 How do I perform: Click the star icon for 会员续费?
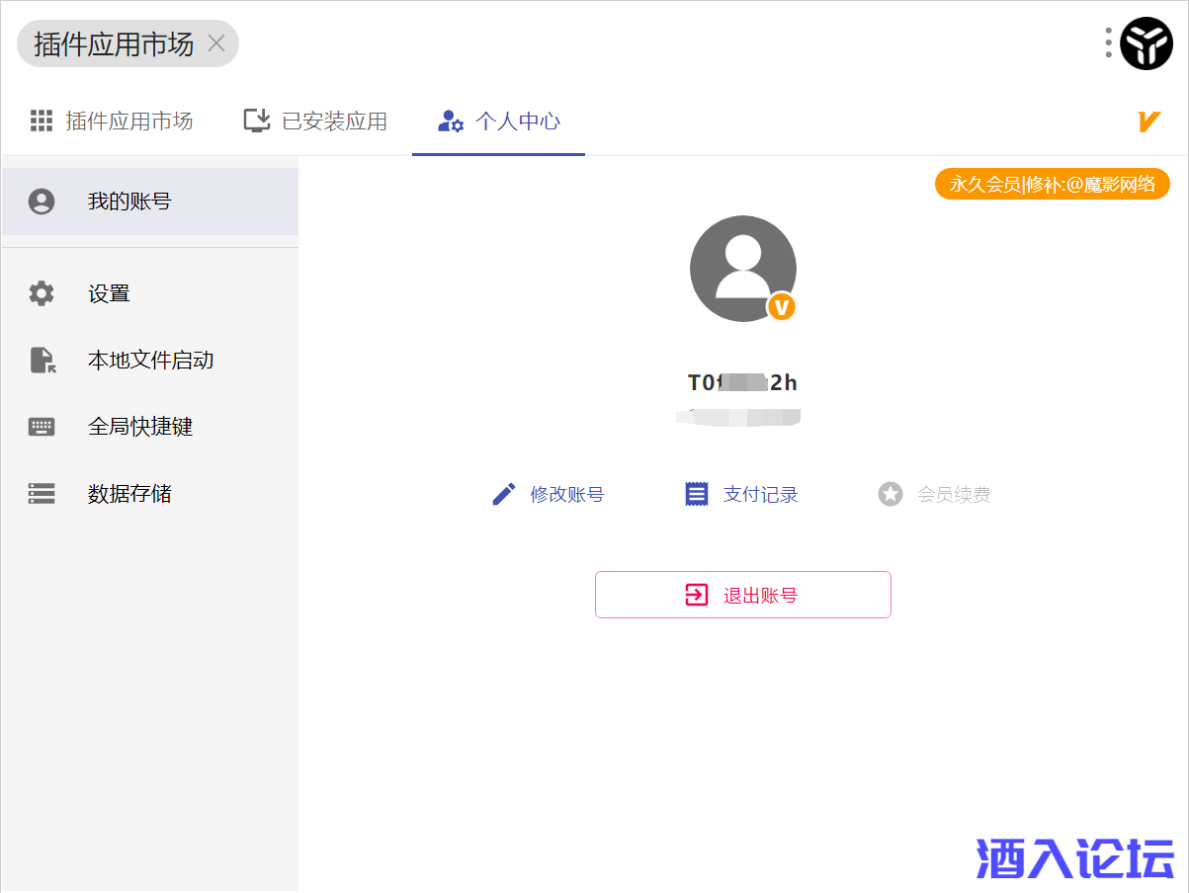891,494
